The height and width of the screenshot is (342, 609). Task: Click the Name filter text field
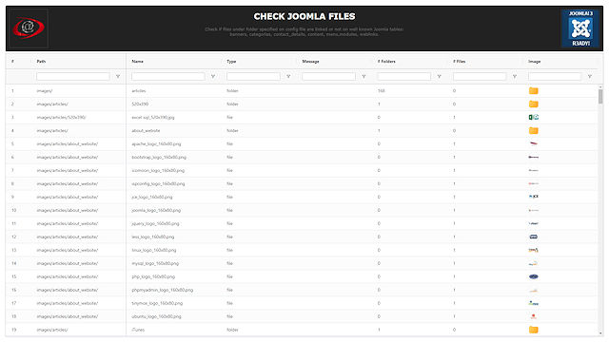168,77
